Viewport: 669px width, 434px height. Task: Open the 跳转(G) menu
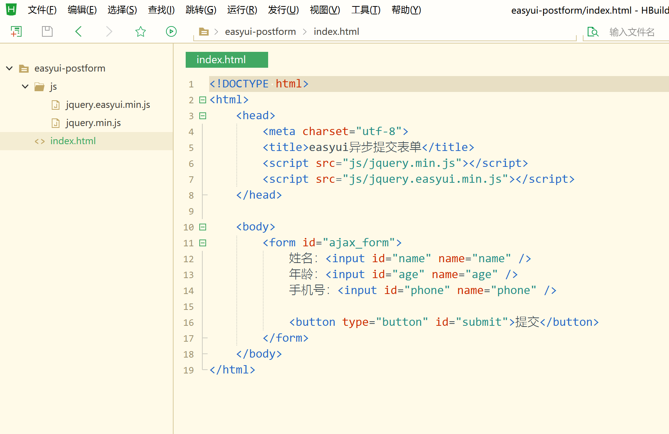[x=201, y=10]
